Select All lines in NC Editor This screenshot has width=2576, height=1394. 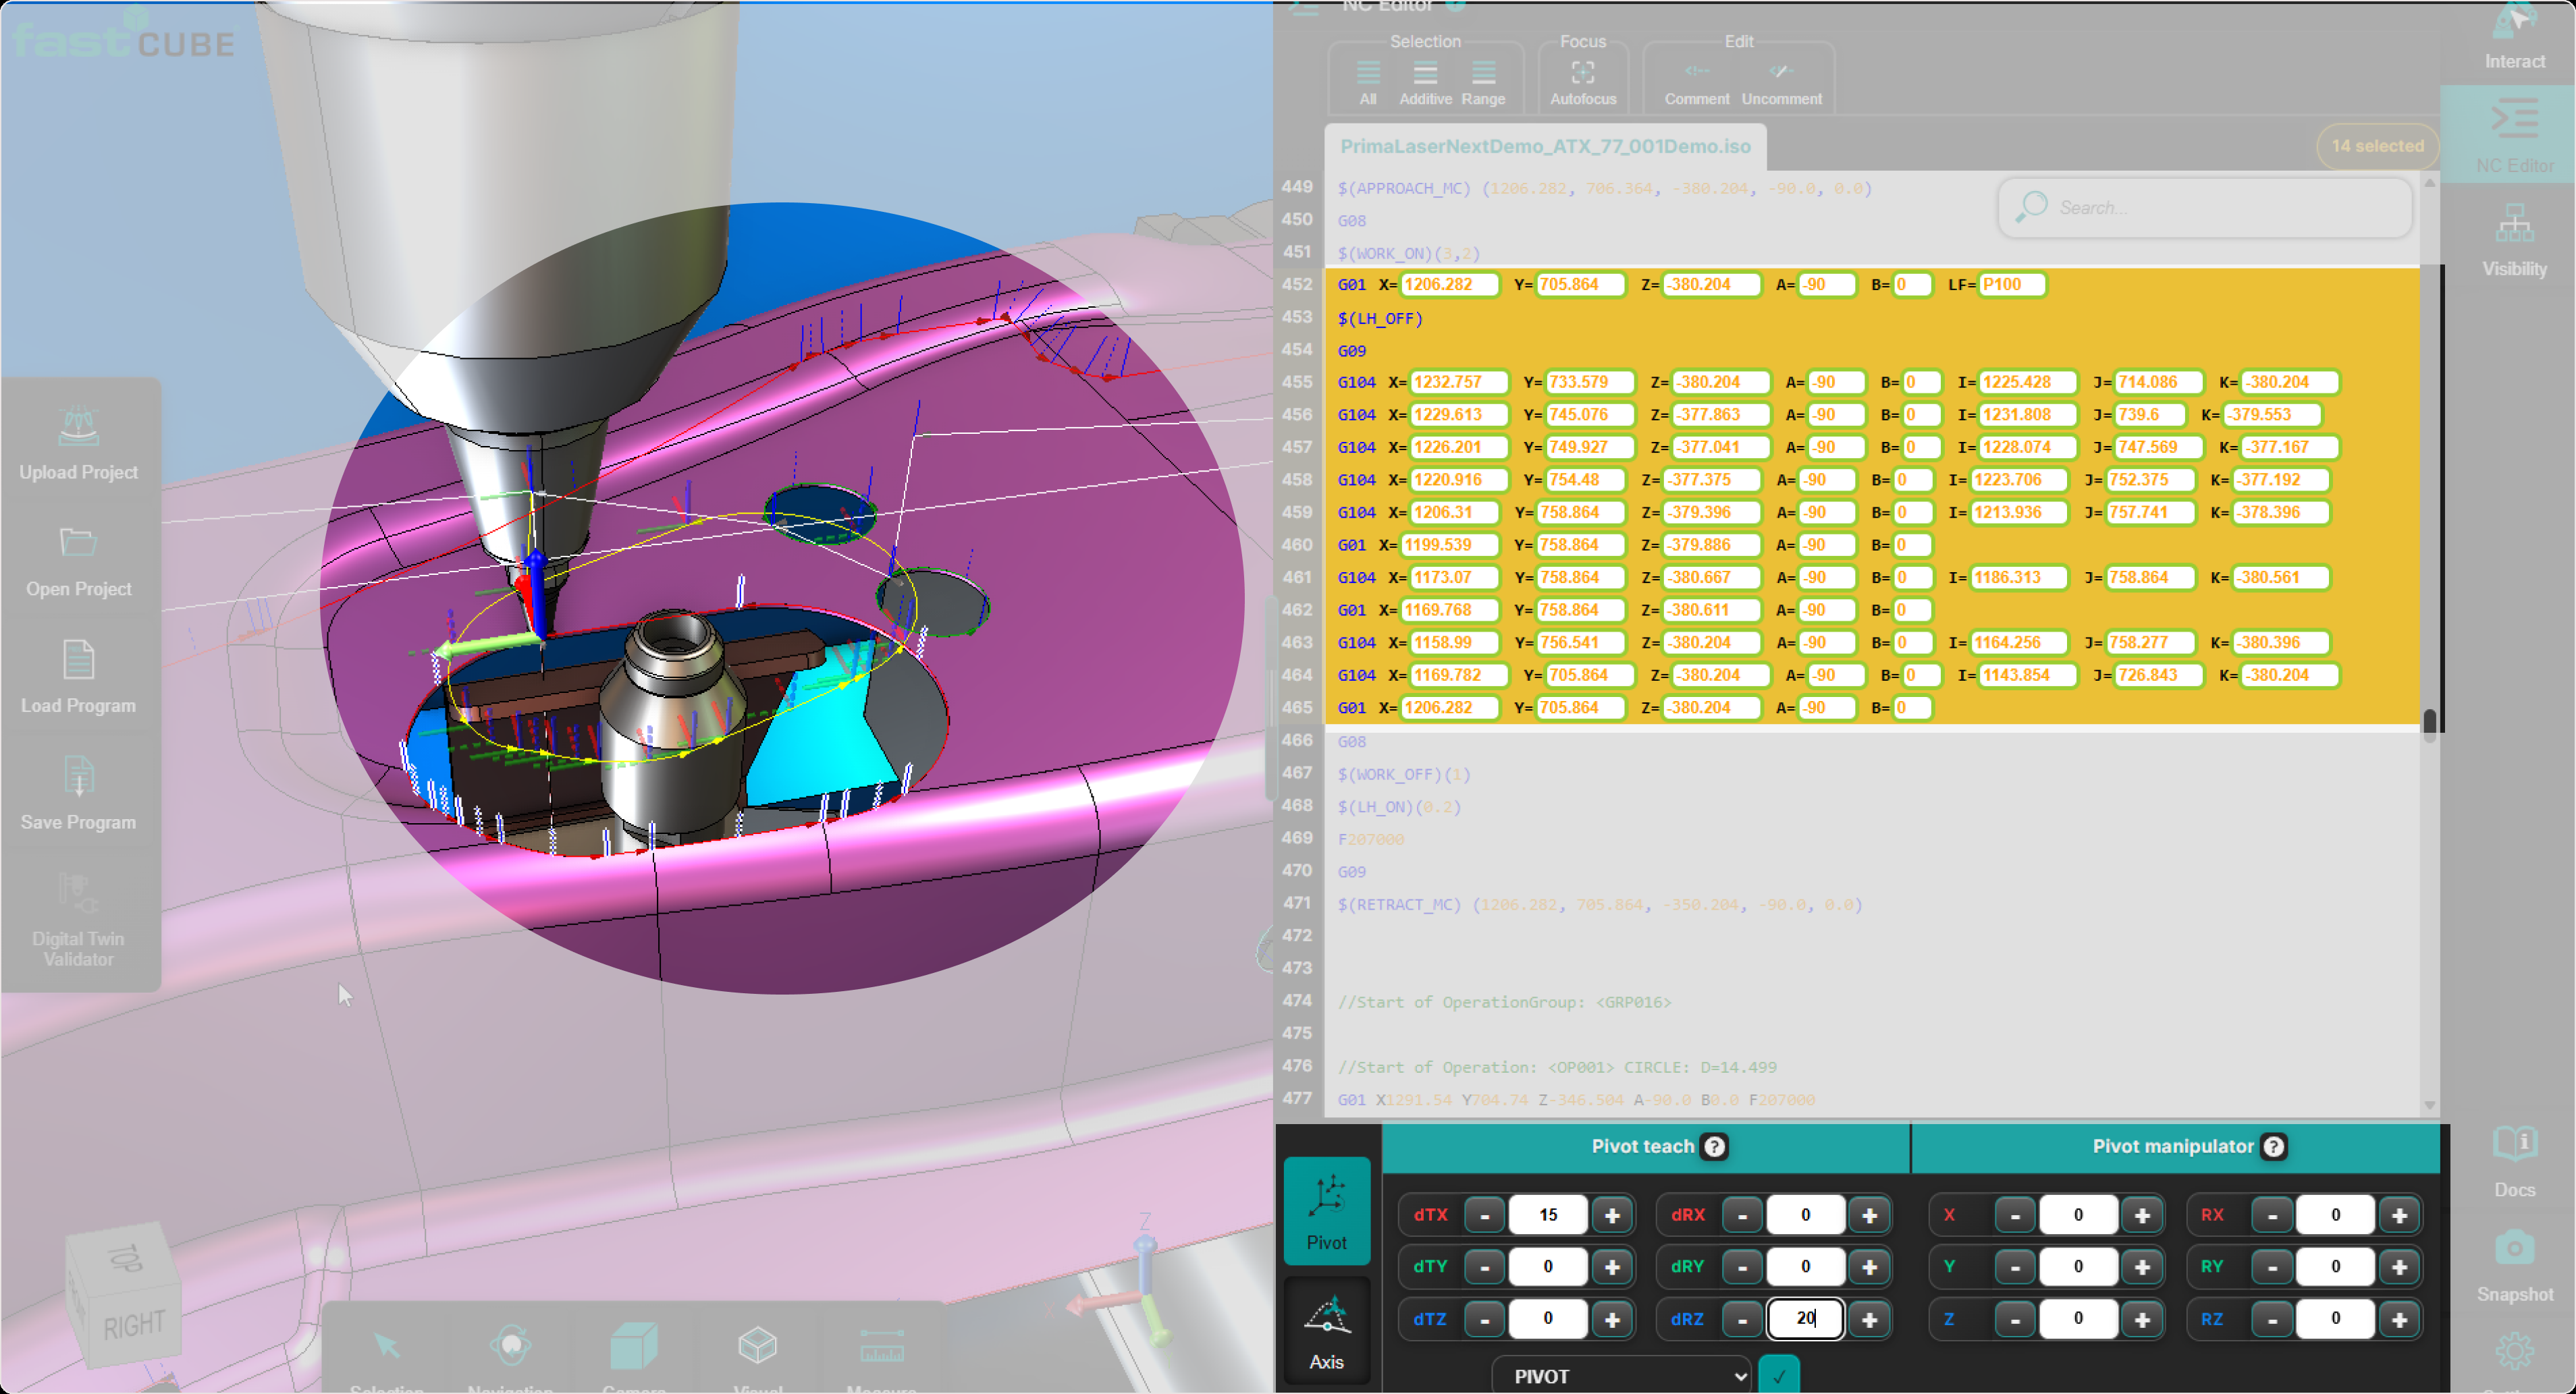[x=1368, y=82]
